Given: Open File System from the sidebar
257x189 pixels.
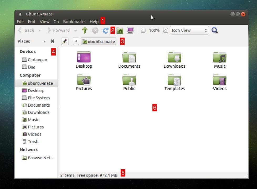Looking at the screenshot, I should (x=38, y=98).
